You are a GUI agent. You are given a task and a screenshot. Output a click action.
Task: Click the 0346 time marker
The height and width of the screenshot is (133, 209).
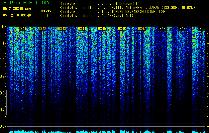coord(122,29)
